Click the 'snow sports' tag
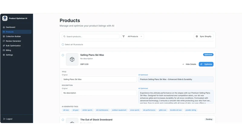Screen dimensions: 242x136 (x=135, y=110)
